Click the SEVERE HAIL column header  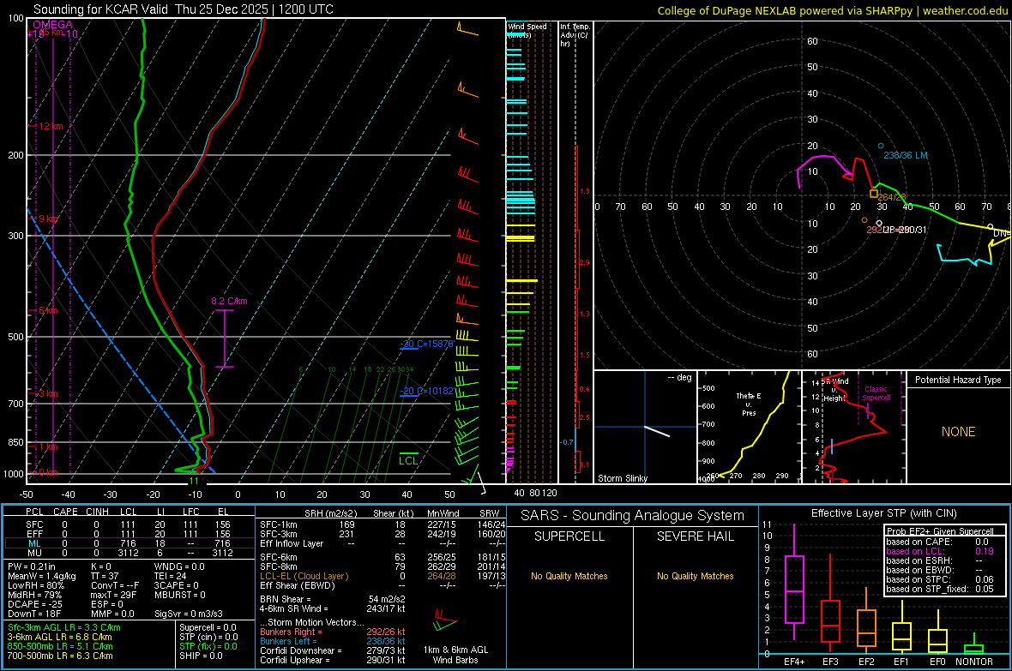click(695, 536)
